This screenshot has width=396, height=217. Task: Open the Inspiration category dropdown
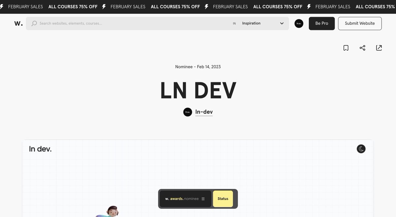(263, 23)
